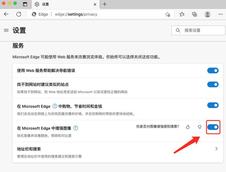Click the browser back arrow

(x=6, y=14)
